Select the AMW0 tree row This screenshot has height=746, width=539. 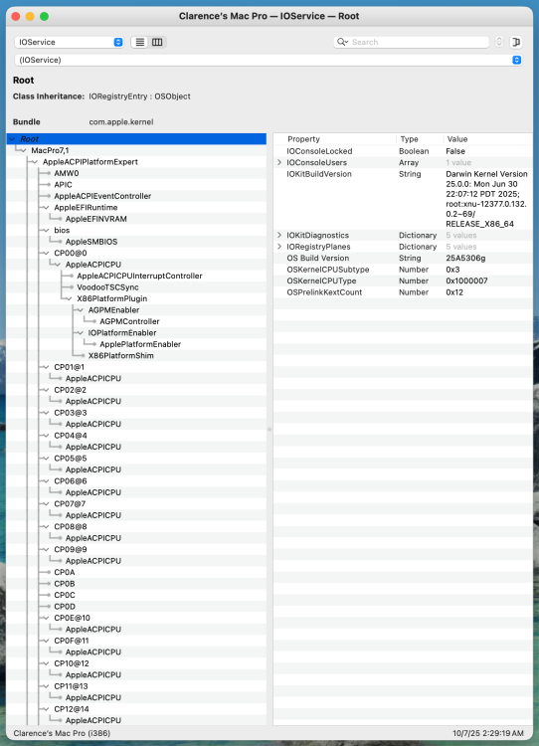[x=137, y=173]
